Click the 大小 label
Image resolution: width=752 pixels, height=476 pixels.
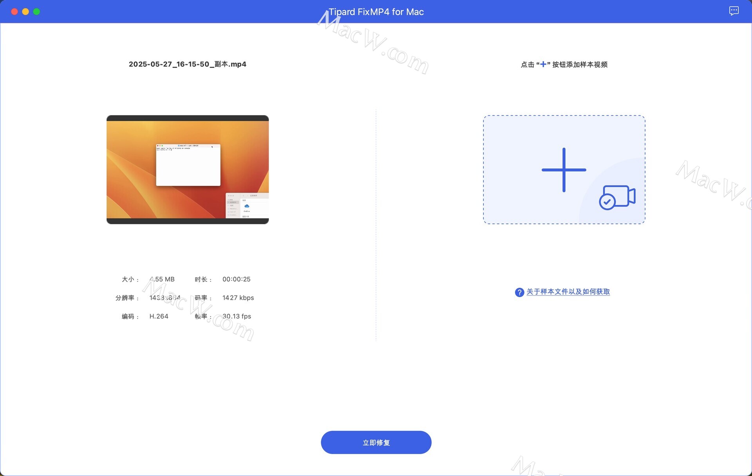[x=130, y=279]
